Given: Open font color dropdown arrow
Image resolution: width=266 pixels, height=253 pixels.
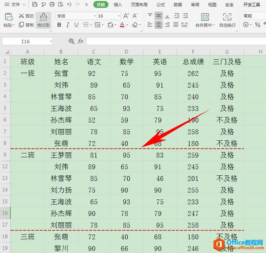Looking at the screenshot, I should tap(127, 25).
